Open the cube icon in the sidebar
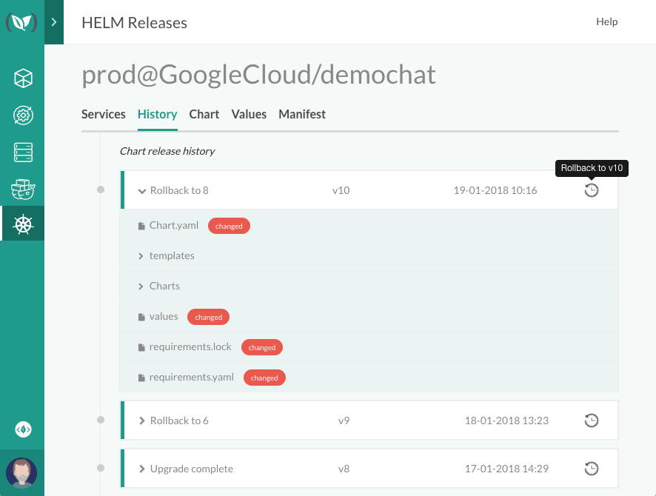Viewport: 656px width, 496px height. [x=23, y=78]
